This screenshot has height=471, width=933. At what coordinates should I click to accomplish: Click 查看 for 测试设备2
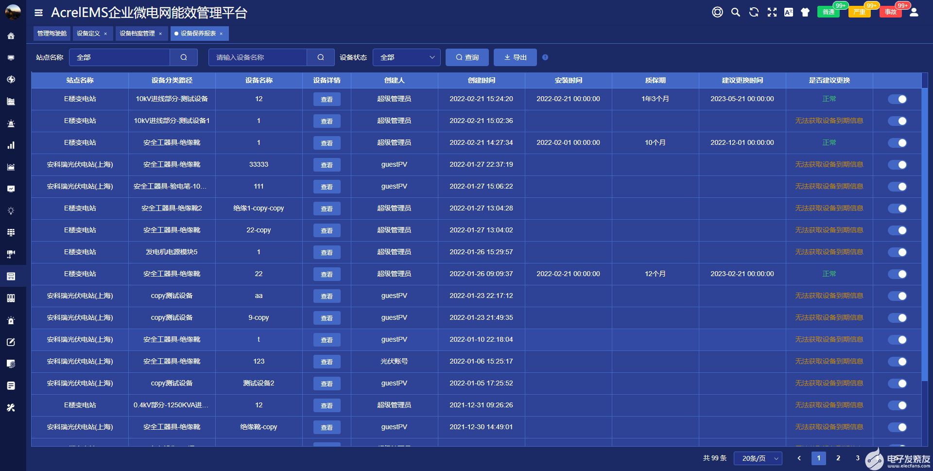pyautogui.click(x=327, y=384)
